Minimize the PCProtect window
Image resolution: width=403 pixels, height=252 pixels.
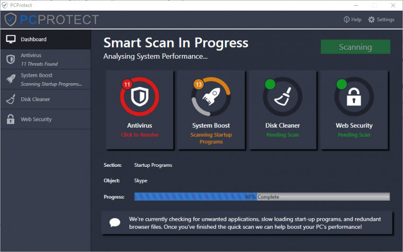click(x=356, y=5)
